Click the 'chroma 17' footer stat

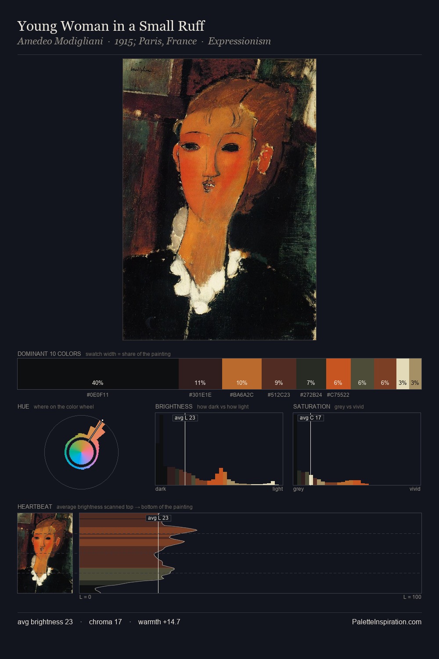[105, 622]
